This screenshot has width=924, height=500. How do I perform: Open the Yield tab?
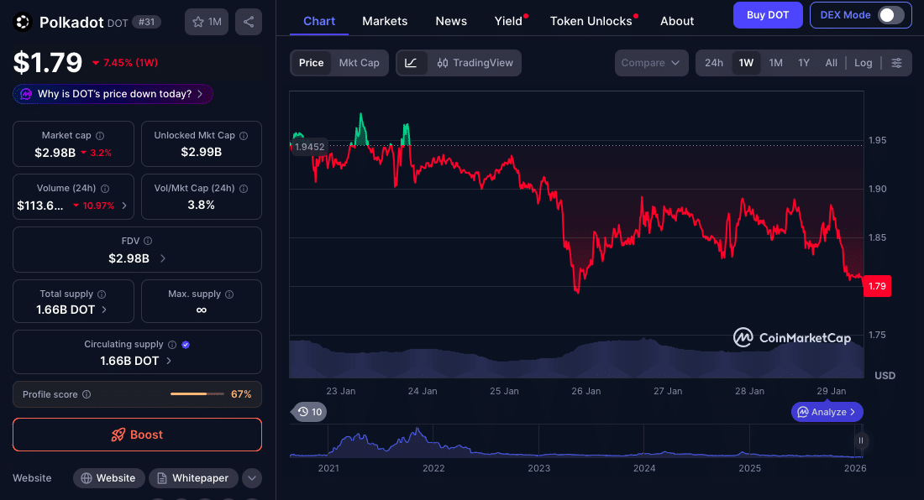pos(508,21)
